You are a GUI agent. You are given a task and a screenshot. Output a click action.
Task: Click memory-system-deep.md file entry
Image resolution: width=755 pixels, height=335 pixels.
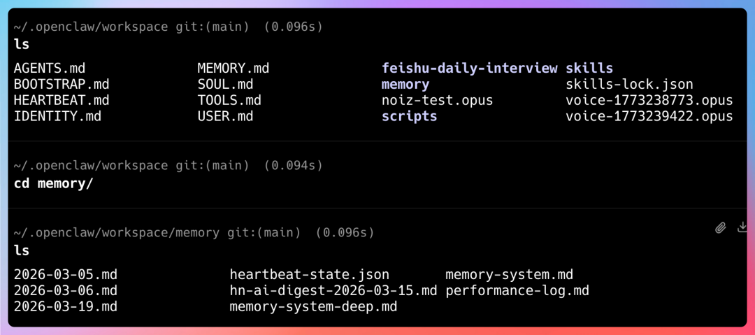(x=312, y=306)
